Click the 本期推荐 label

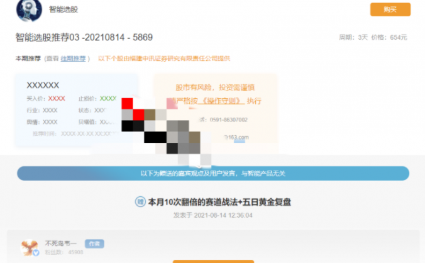(x=28, y=59)
